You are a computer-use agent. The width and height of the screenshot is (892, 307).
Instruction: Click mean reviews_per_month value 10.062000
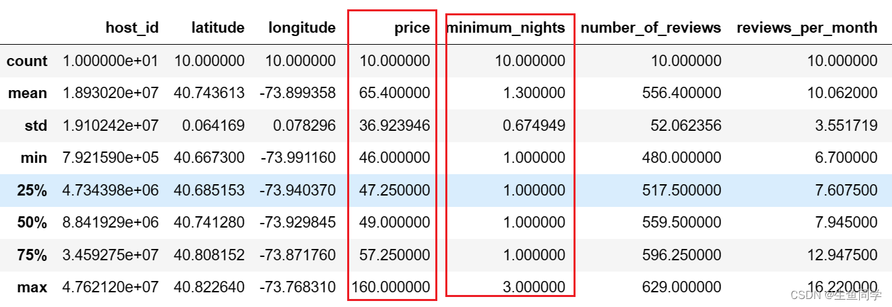click(x=842, y=93)
